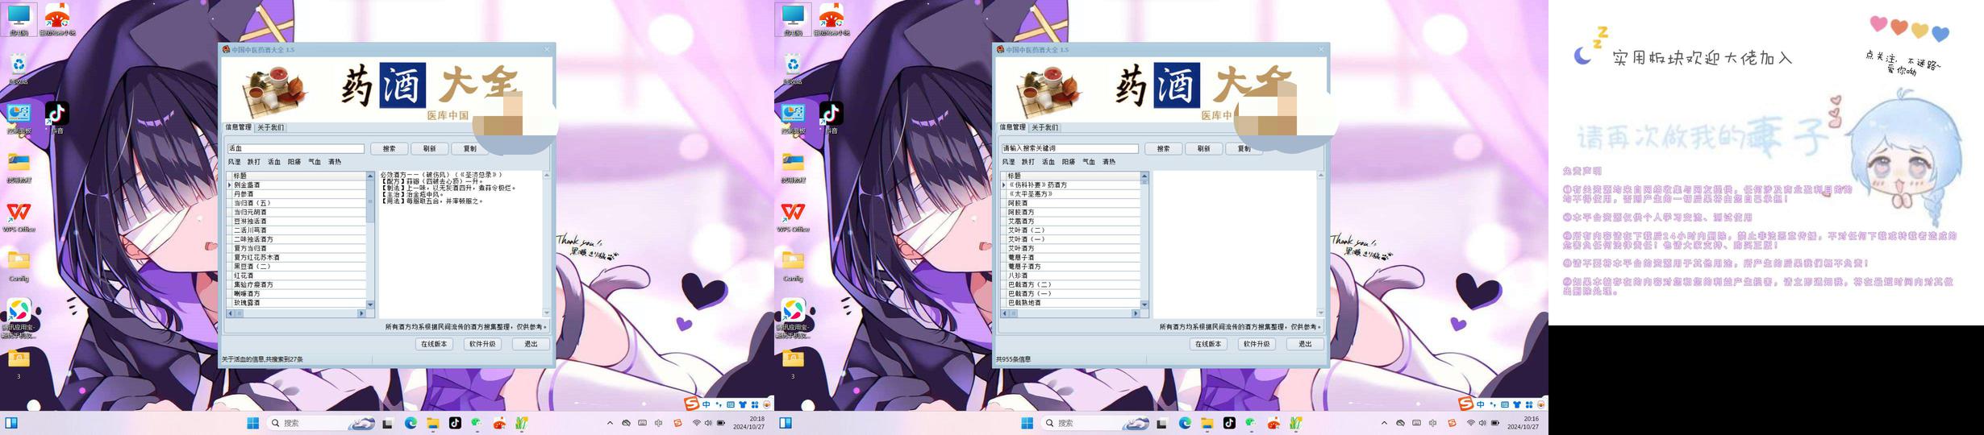Open Config folder on the 20:16 desktop

point(793,266)
